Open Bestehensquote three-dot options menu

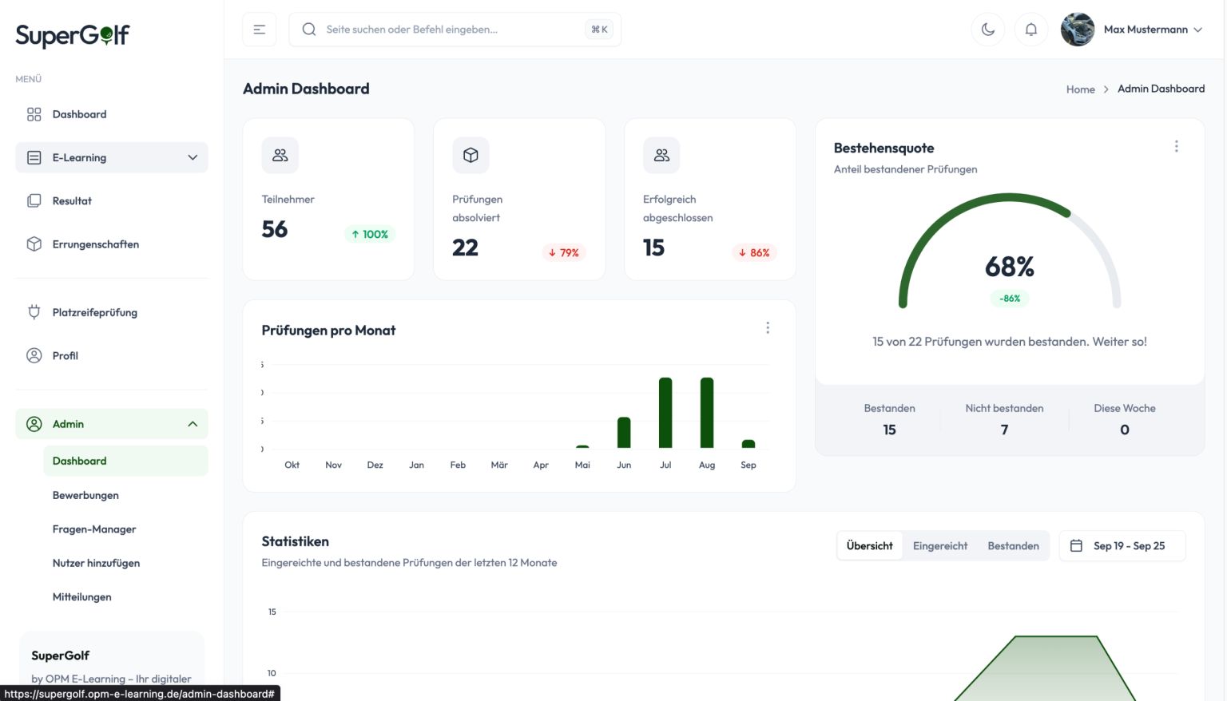(1176, 146)
